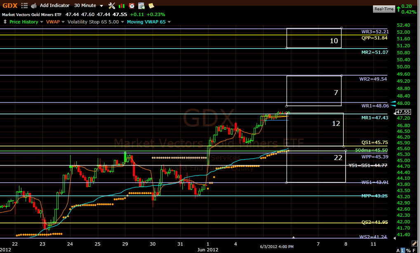Image resolution: width=420 pixels, height=253 pixels.
Task: Click the Moving VWAP 65 label
Action: coord(146,22)
